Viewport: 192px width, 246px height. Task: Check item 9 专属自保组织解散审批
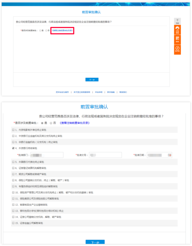click(13, 186)
